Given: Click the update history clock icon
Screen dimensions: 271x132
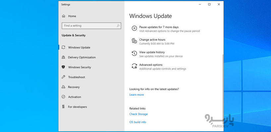Looking at the screenshot, I should [134, 54].
